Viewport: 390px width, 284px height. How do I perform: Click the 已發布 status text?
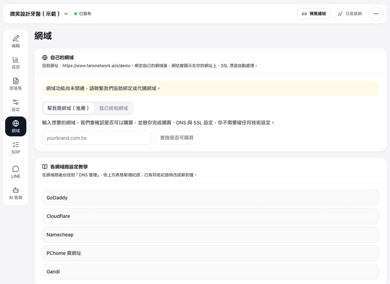pos(85,14)
